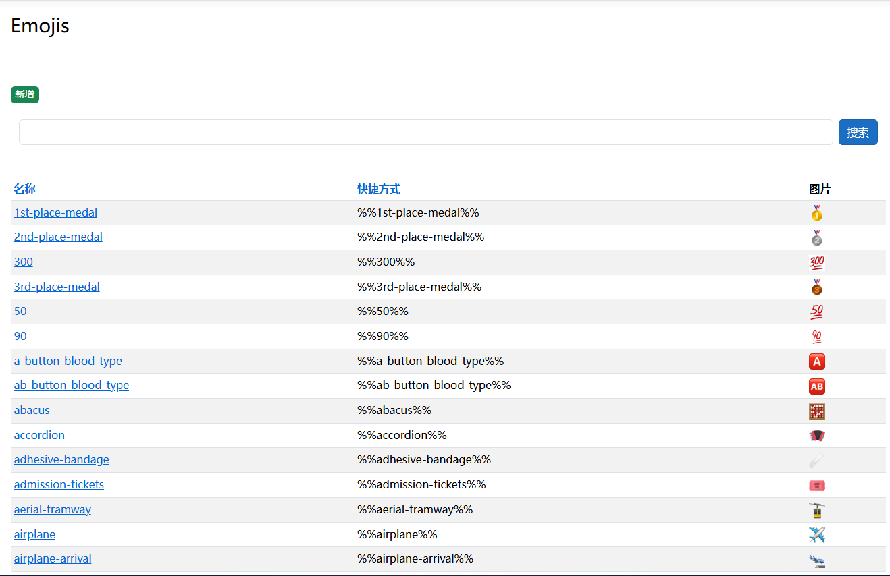Open the 300 emoji name link
Viewport: 890px width, 576px height.
point(23,262)
